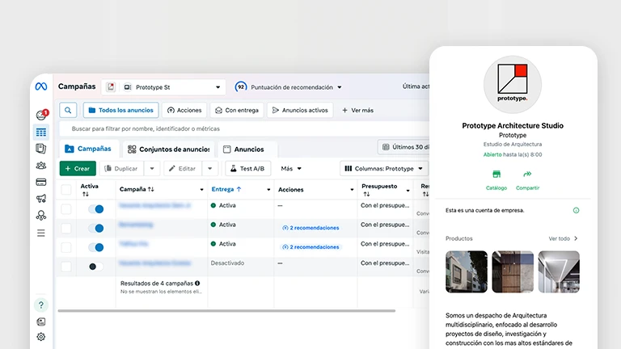The width and height of the screenshot is (621, 349).
Task: Click the megaphone advertising icon in sidebar
Action: (41, 199)
